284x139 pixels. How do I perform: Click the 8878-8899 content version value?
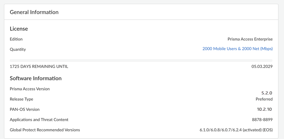click(x=262, y=120)
